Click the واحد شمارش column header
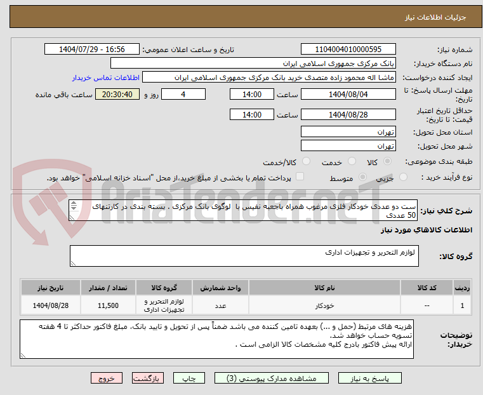 click(220, 288)
